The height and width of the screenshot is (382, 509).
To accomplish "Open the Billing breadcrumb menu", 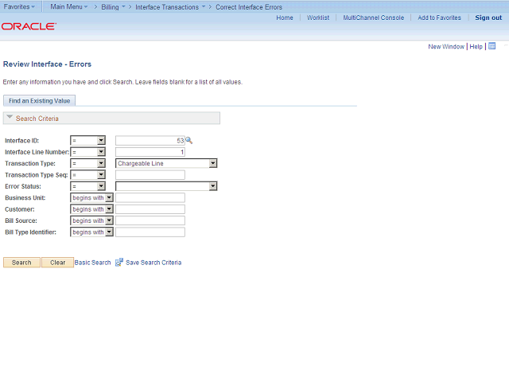I will (113, 7).
